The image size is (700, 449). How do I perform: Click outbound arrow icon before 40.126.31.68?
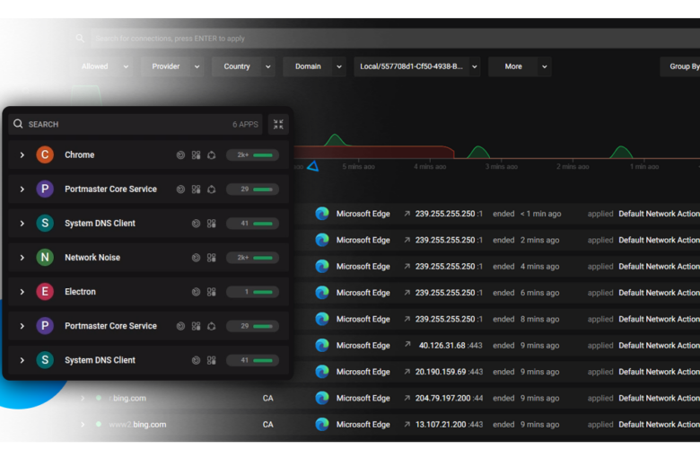407,345
